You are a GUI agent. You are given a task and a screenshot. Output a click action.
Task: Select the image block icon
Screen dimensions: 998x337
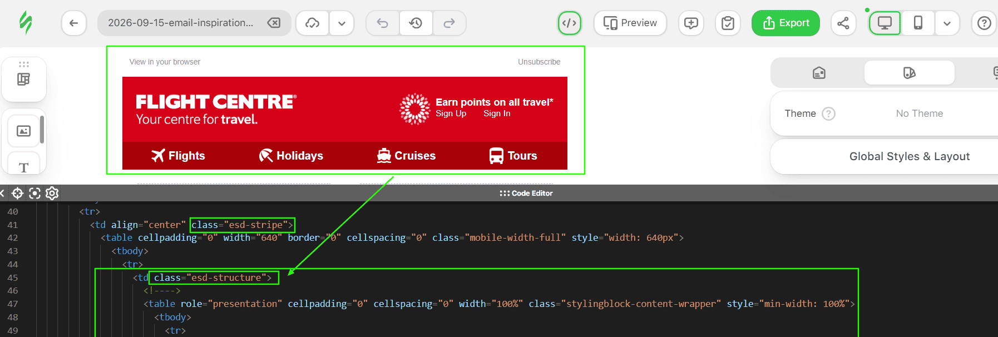pos(24,131)
